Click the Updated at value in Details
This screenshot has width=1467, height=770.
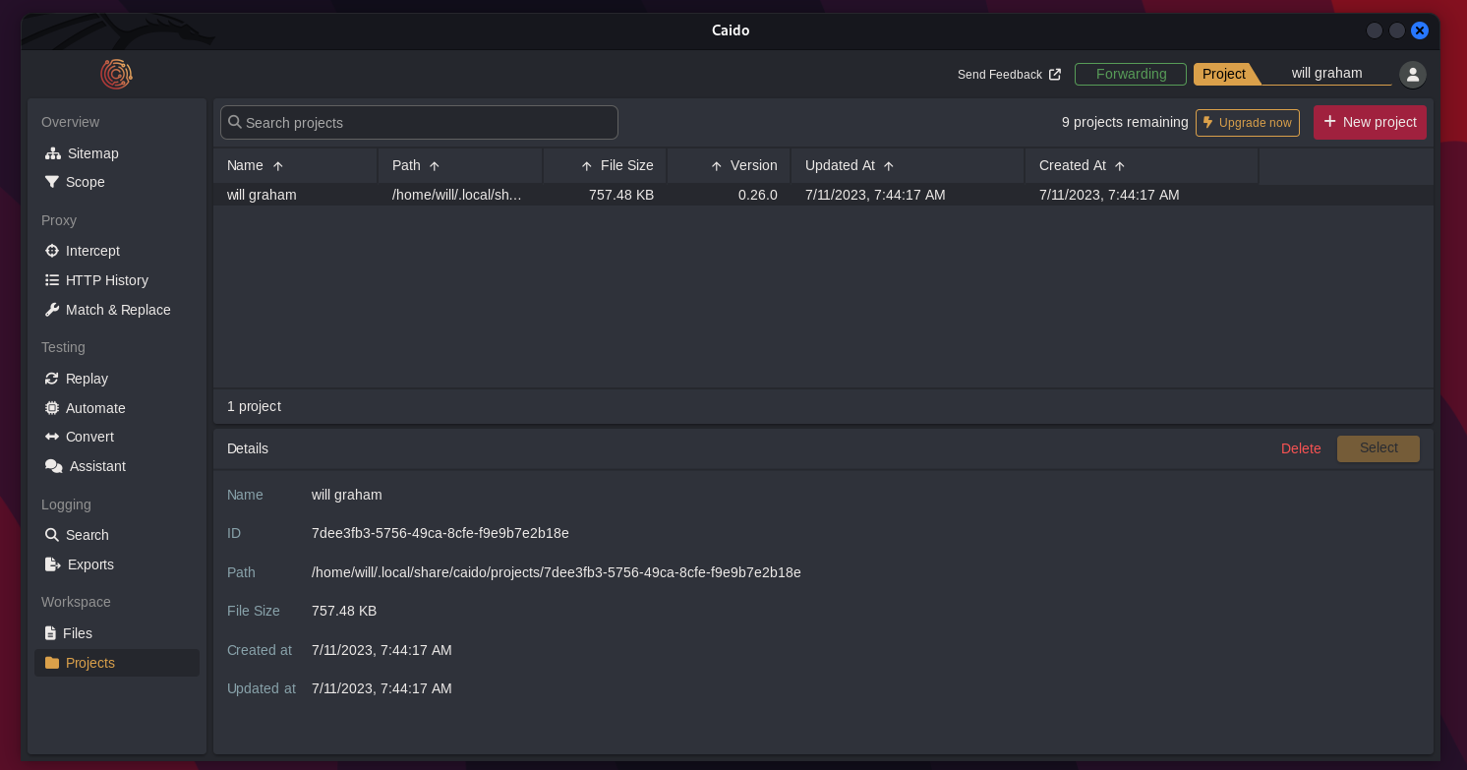pos(381,688)
